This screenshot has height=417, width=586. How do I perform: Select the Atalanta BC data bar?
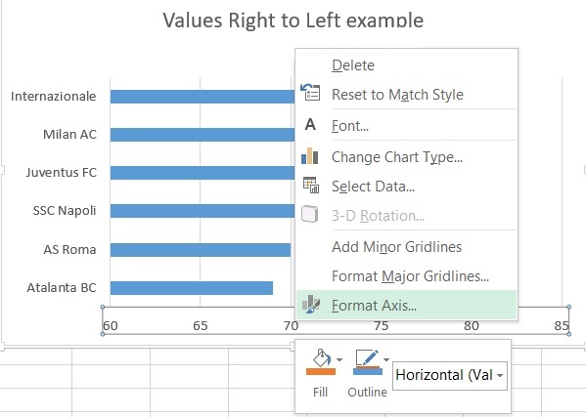[x=192, y=288]
